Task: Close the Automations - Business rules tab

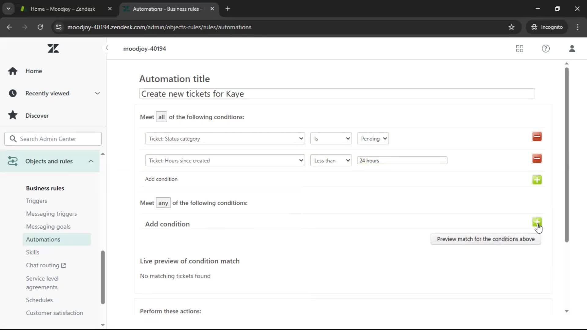Action: click(x=212, y=9)
